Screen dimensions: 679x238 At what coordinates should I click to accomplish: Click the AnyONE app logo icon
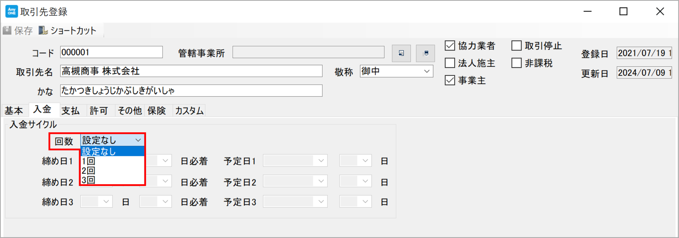click(x=11, y=11)
